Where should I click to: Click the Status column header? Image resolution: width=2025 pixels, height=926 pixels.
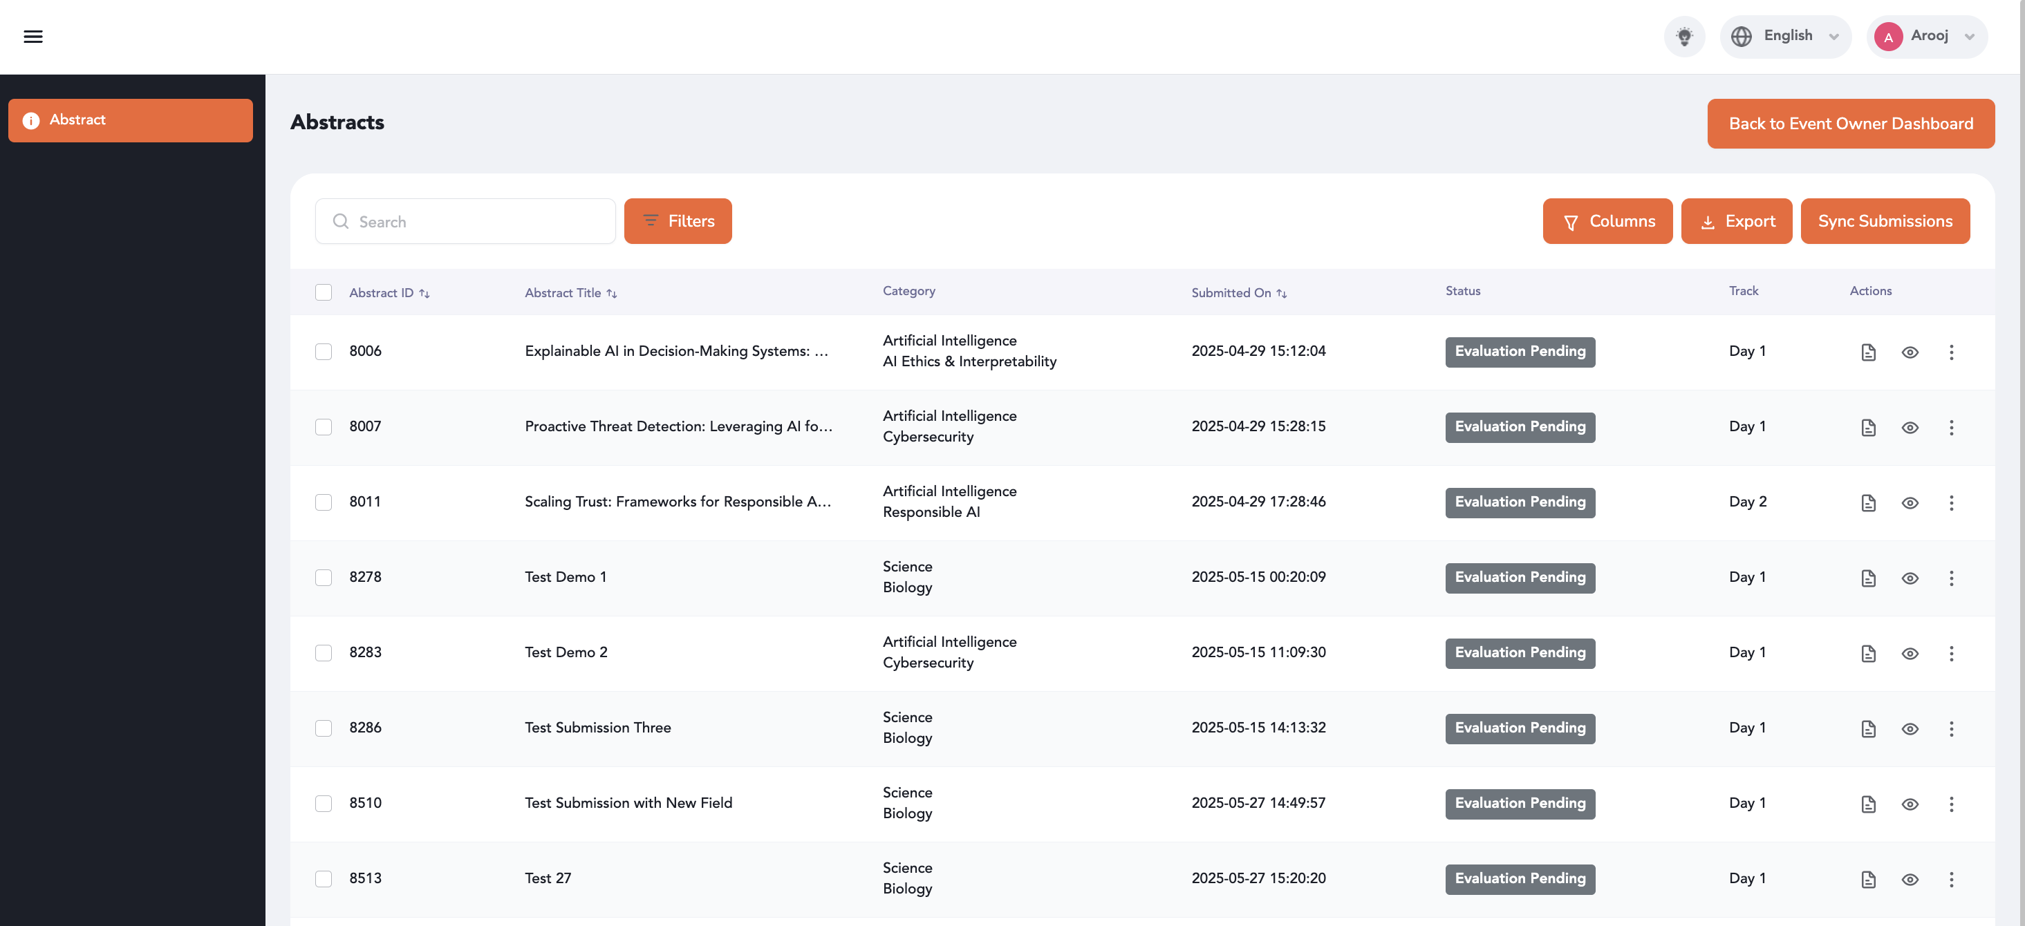pyautogui.click(x=1462, y=292)
